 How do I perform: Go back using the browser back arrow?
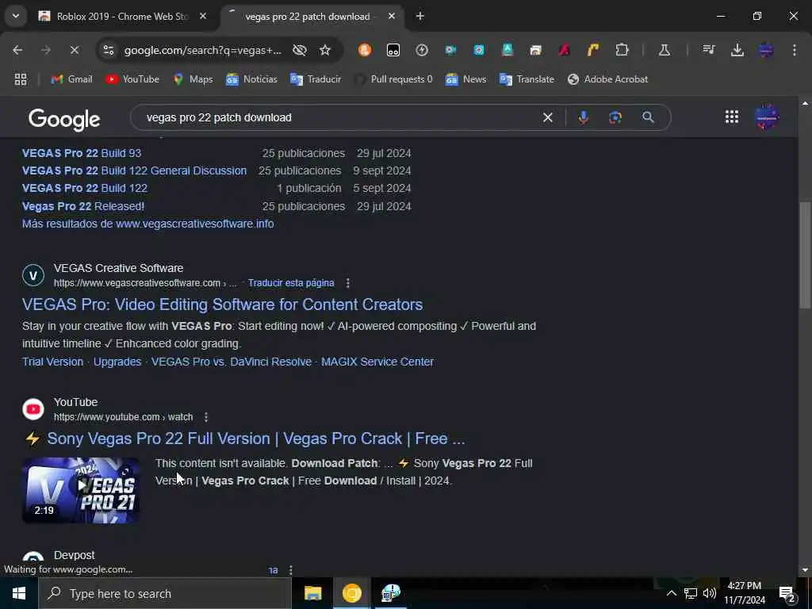point(17,50)
